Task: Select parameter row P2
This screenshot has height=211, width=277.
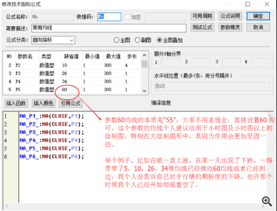Action: coord(72,65)
